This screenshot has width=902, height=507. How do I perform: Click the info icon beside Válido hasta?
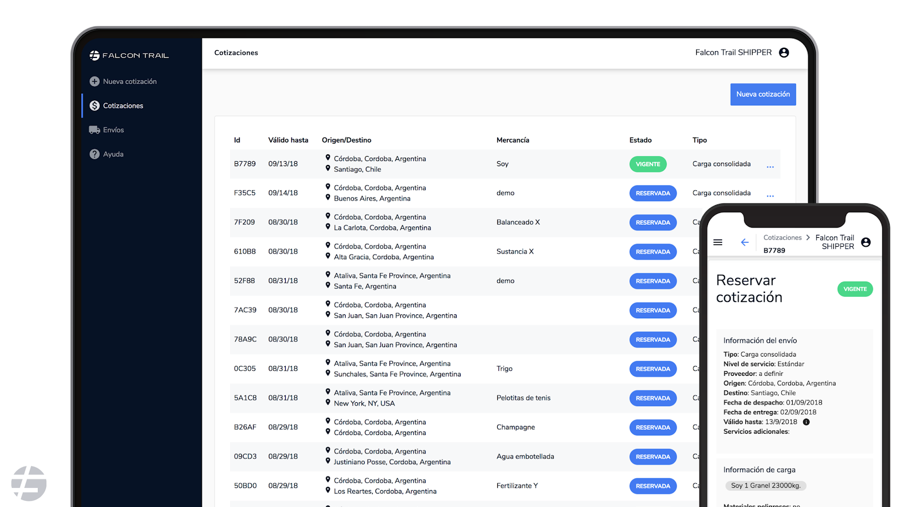[806, 422]
